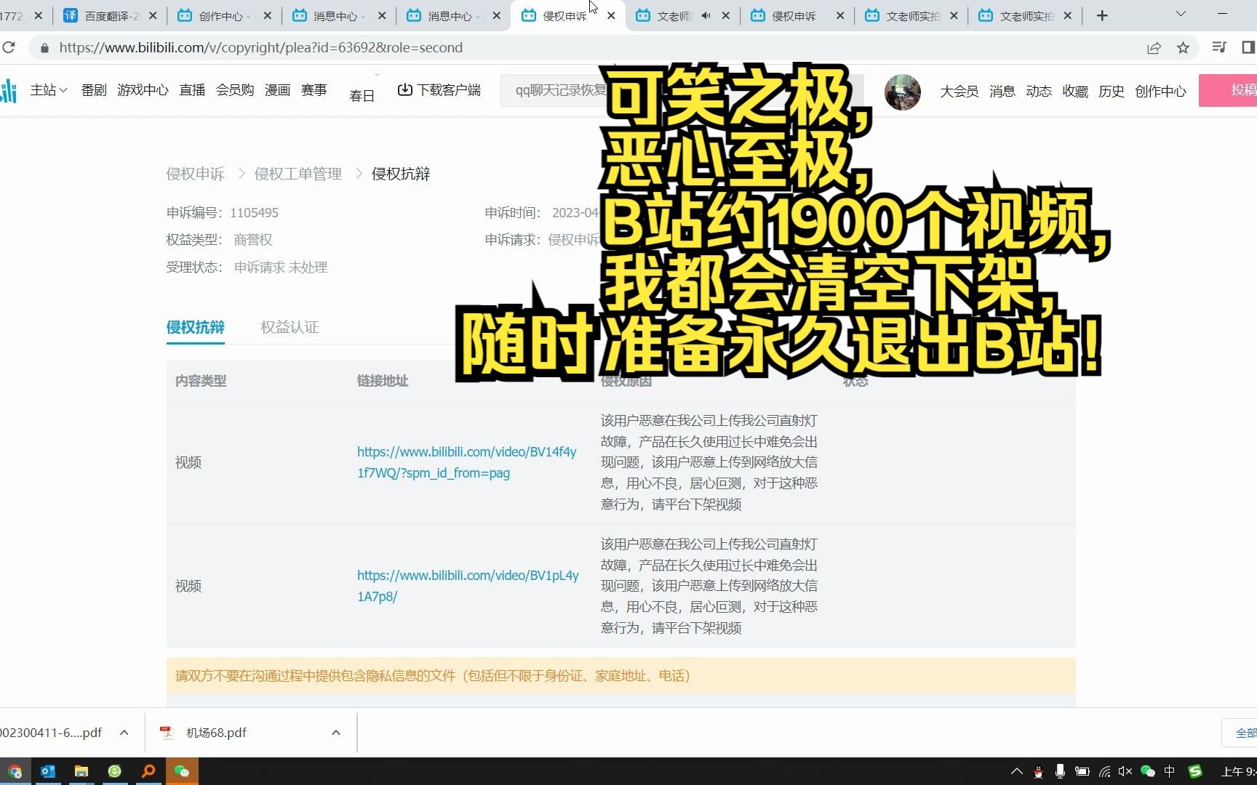This screenshot has height=785, width=1257.
Task: Close the 百度翻译 tab
Action: 153,15
